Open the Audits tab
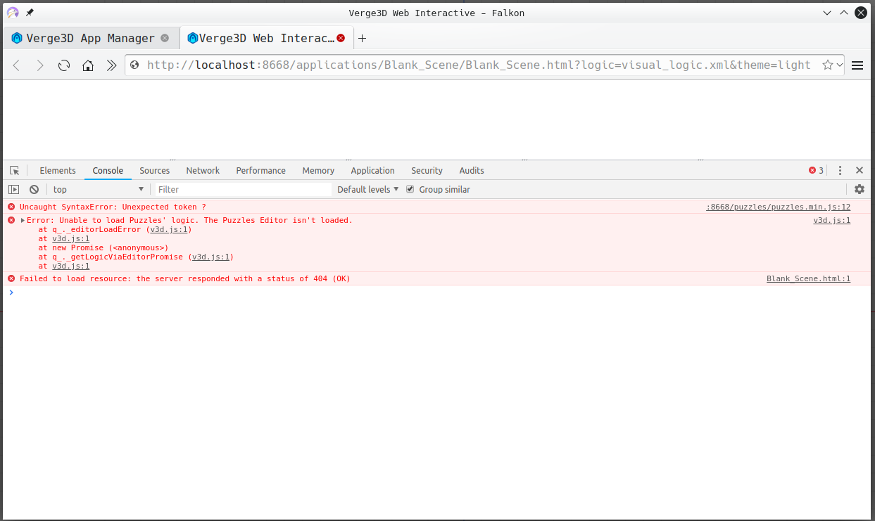Viewport: 875px width, 521px height. tap(472, 170)
